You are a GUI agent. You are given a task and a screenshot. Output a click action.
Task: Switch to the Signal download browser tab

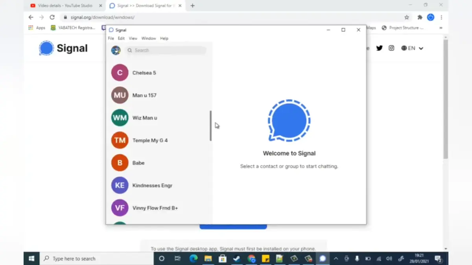click(x=145, y=6)
